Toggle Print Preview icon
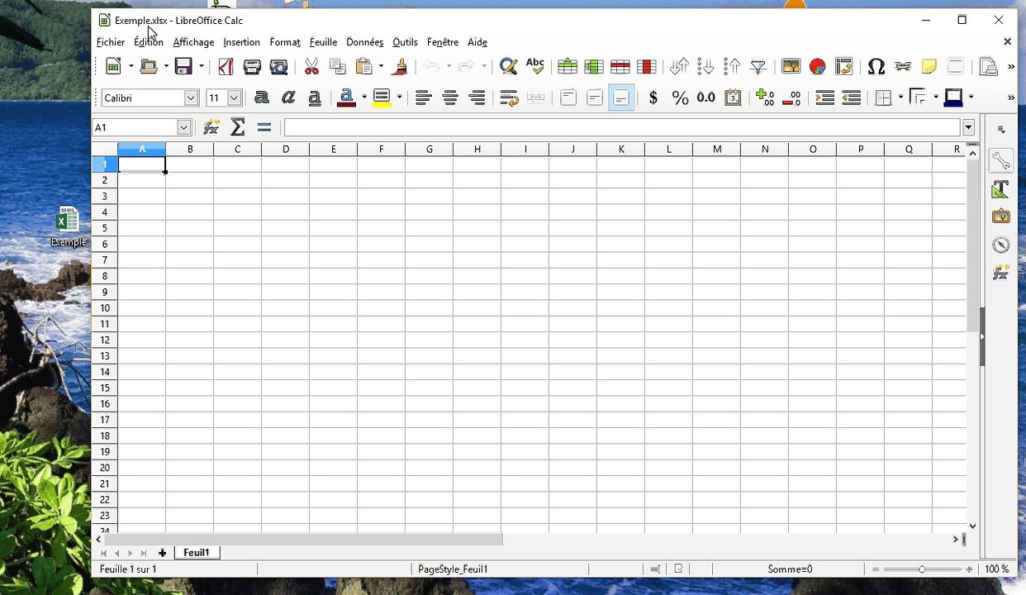This screenshot has width=1026, height=595. click(279, 67)
